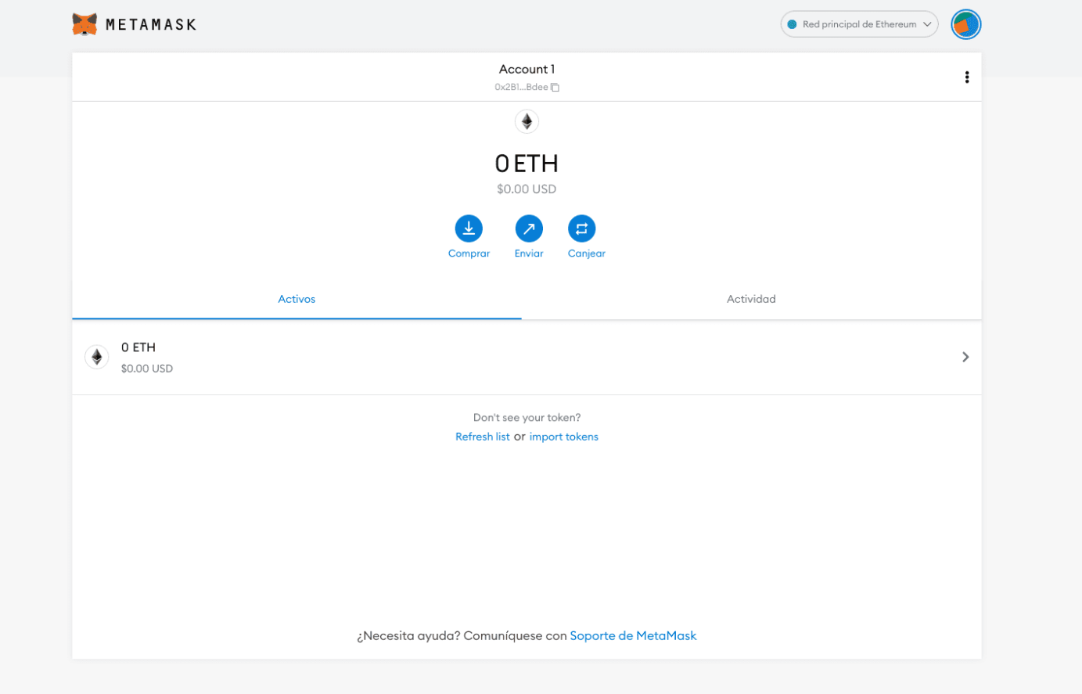Click the Refresh list link
Screen dimensions: 1082x694
click(x=482, y=437)
